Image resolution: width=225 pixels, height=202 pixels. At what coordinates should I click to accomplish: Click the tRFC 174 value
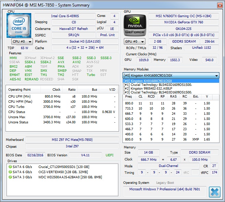click(214, 172)
